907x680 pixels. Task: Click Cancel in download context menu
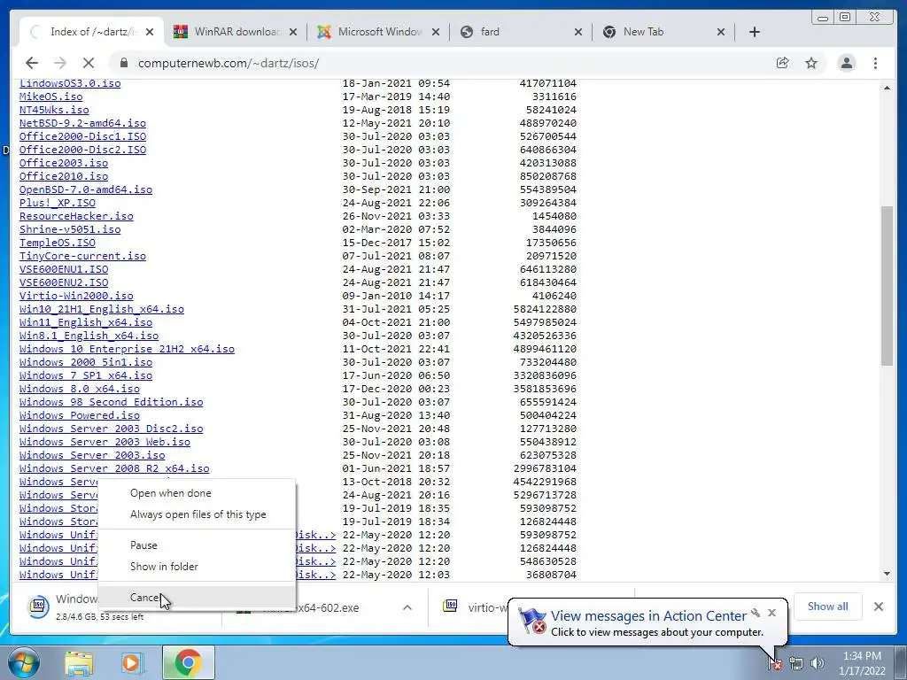point(197,598)
